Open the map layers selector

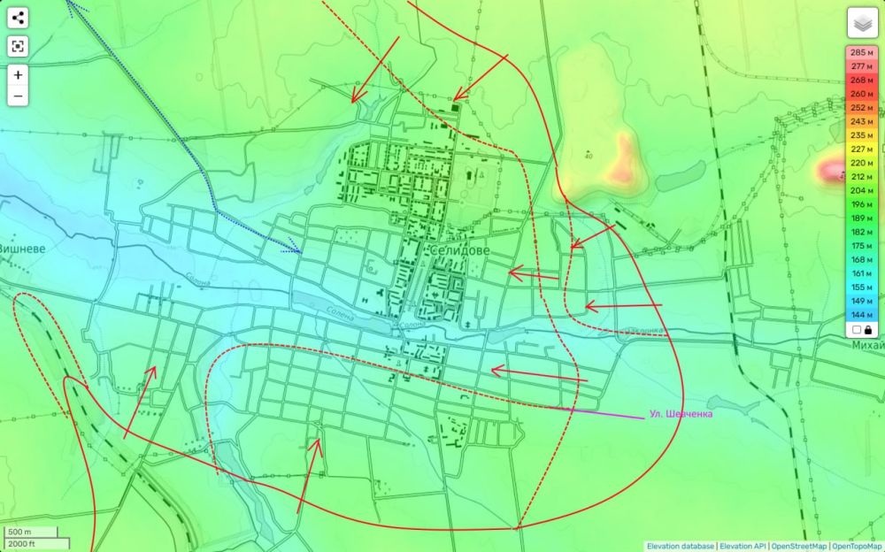pyautogui.click(x=862, y=23)
